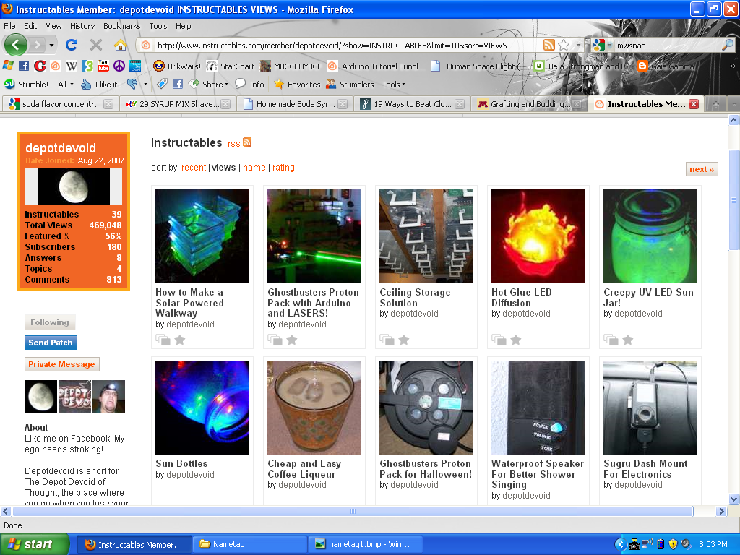Click the Private Message button

click(x=62, y=364)
